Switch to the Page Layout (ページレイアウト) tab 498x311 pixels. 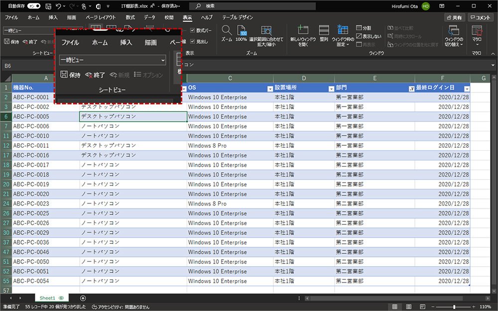[101, 17]
